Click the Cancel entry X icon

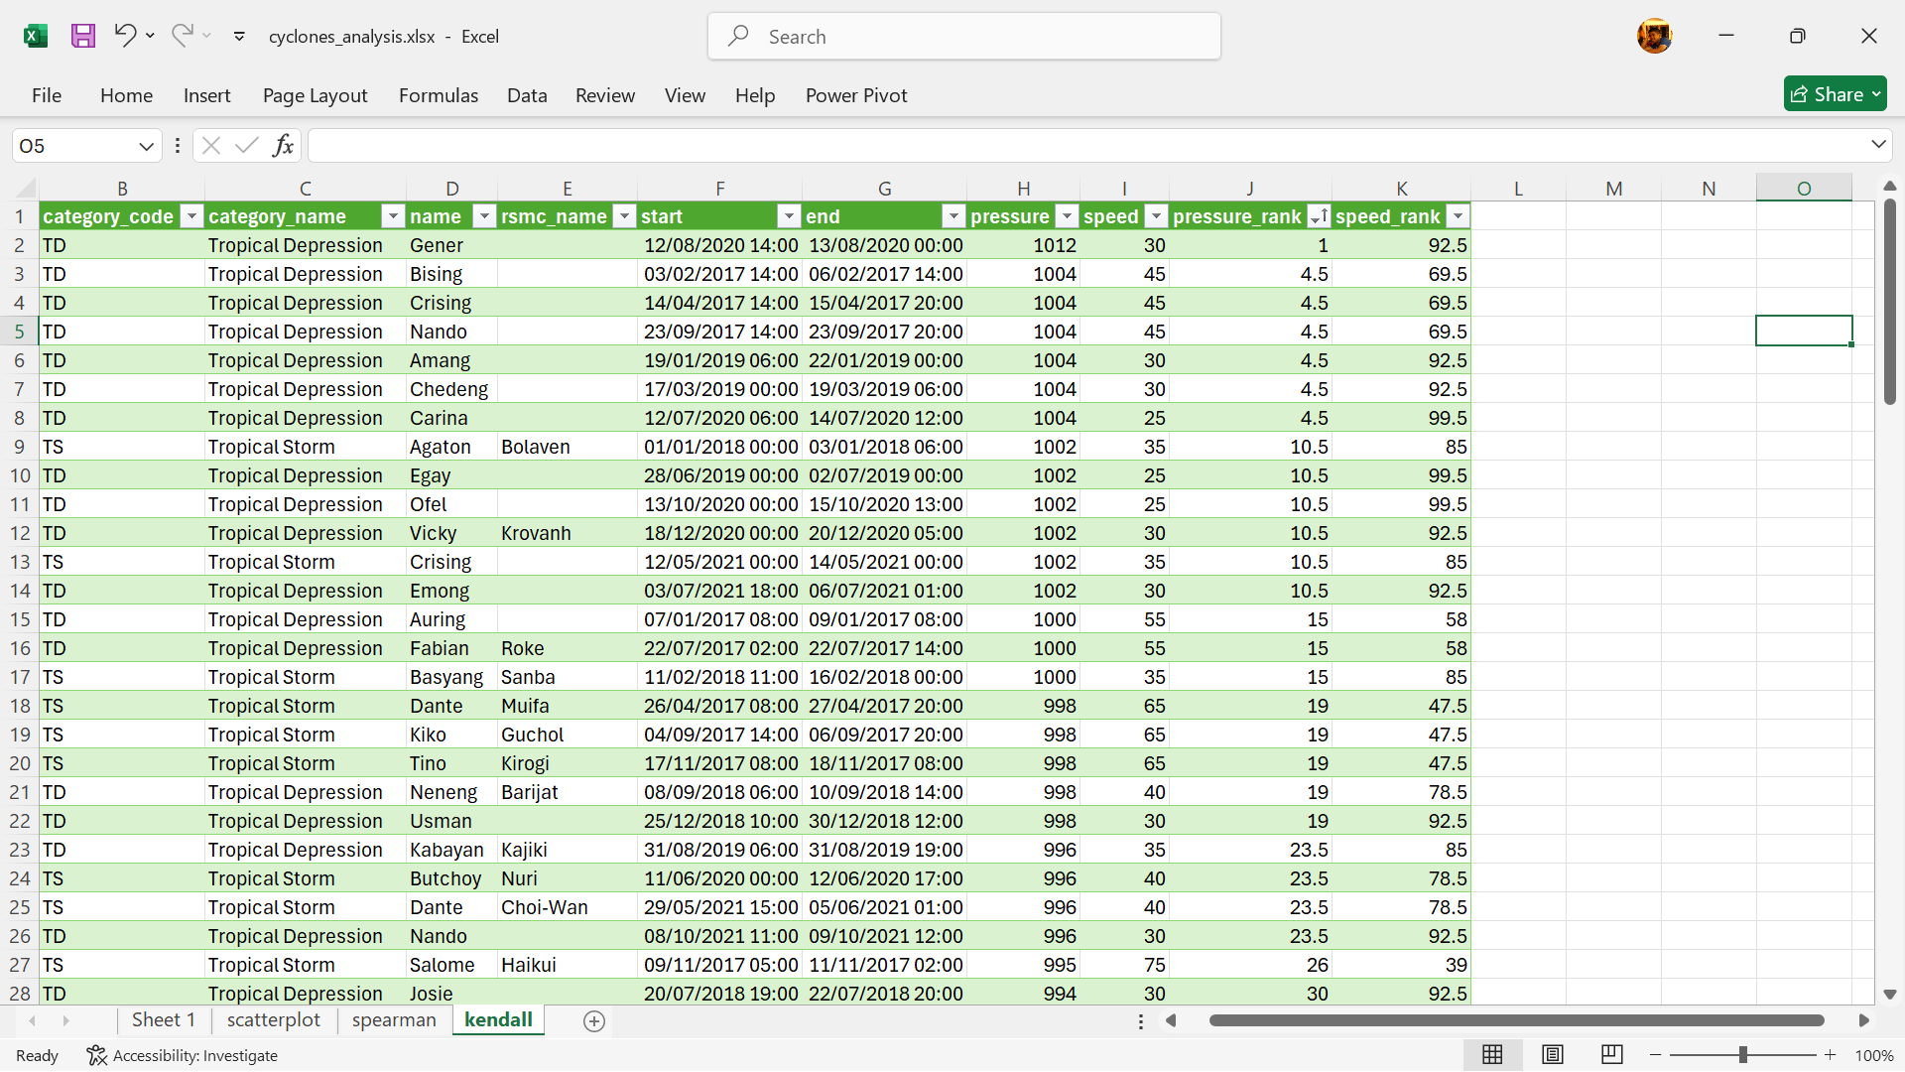click(x=211, y=146)
